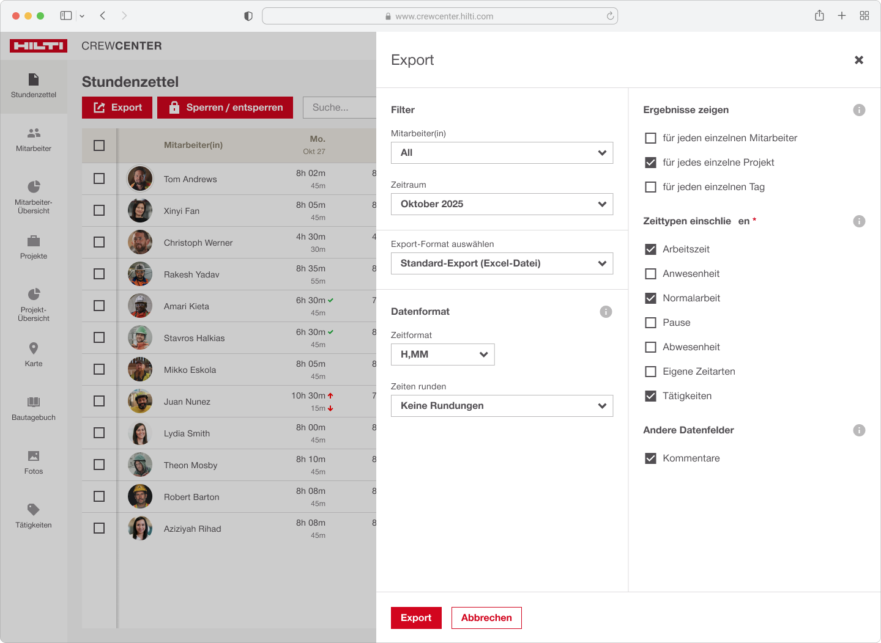Close the Export panel with the X

pos(859,60)
